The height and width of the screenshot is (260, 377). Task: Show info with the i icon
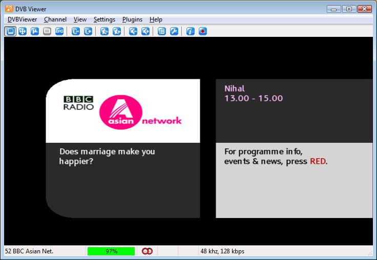(191, 31)
